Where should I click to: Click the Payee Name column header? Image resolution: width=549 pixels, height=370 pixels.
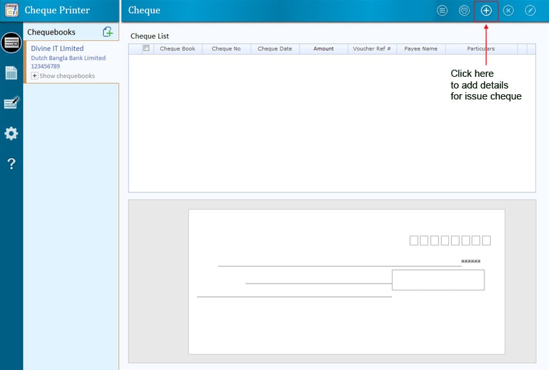(421, 49)
